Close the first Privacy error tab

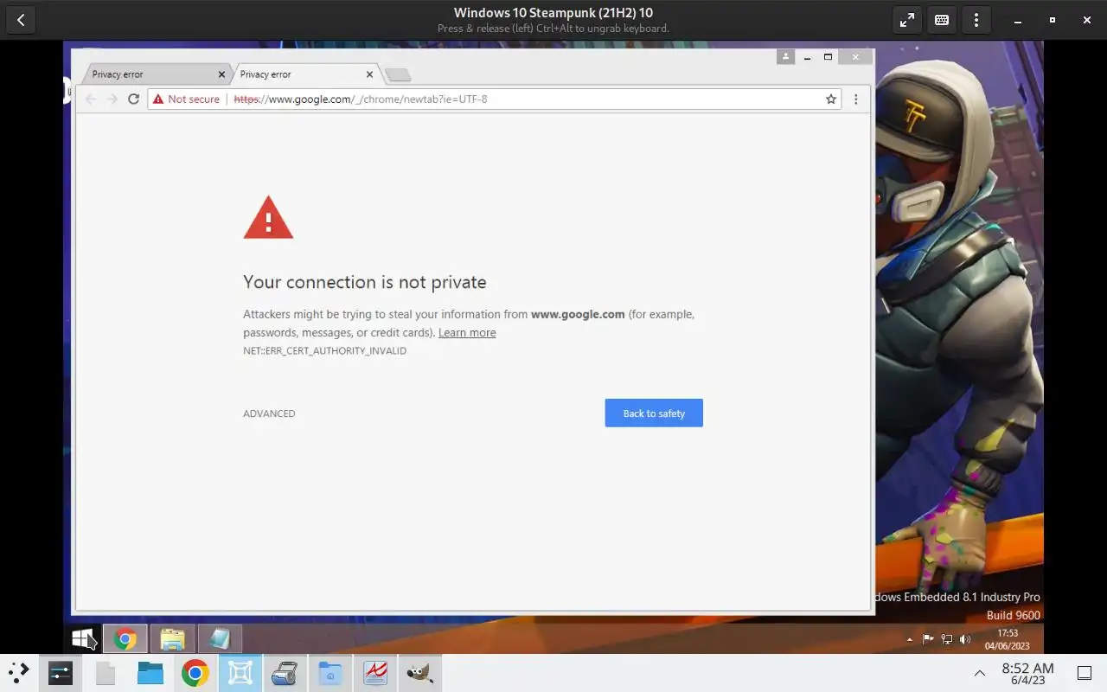pyautogui.click(x=221, y=74)
